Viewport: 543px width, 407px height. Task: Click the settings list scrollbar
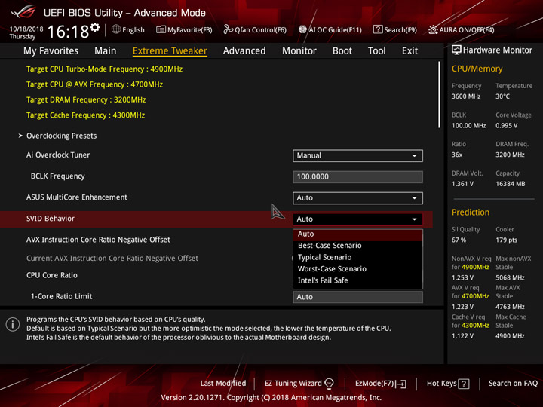(x=439, y=95)
